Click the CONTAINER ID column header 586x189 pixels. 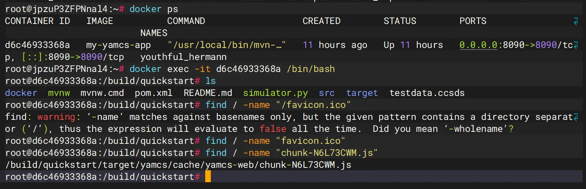click(x=37, y=21)
